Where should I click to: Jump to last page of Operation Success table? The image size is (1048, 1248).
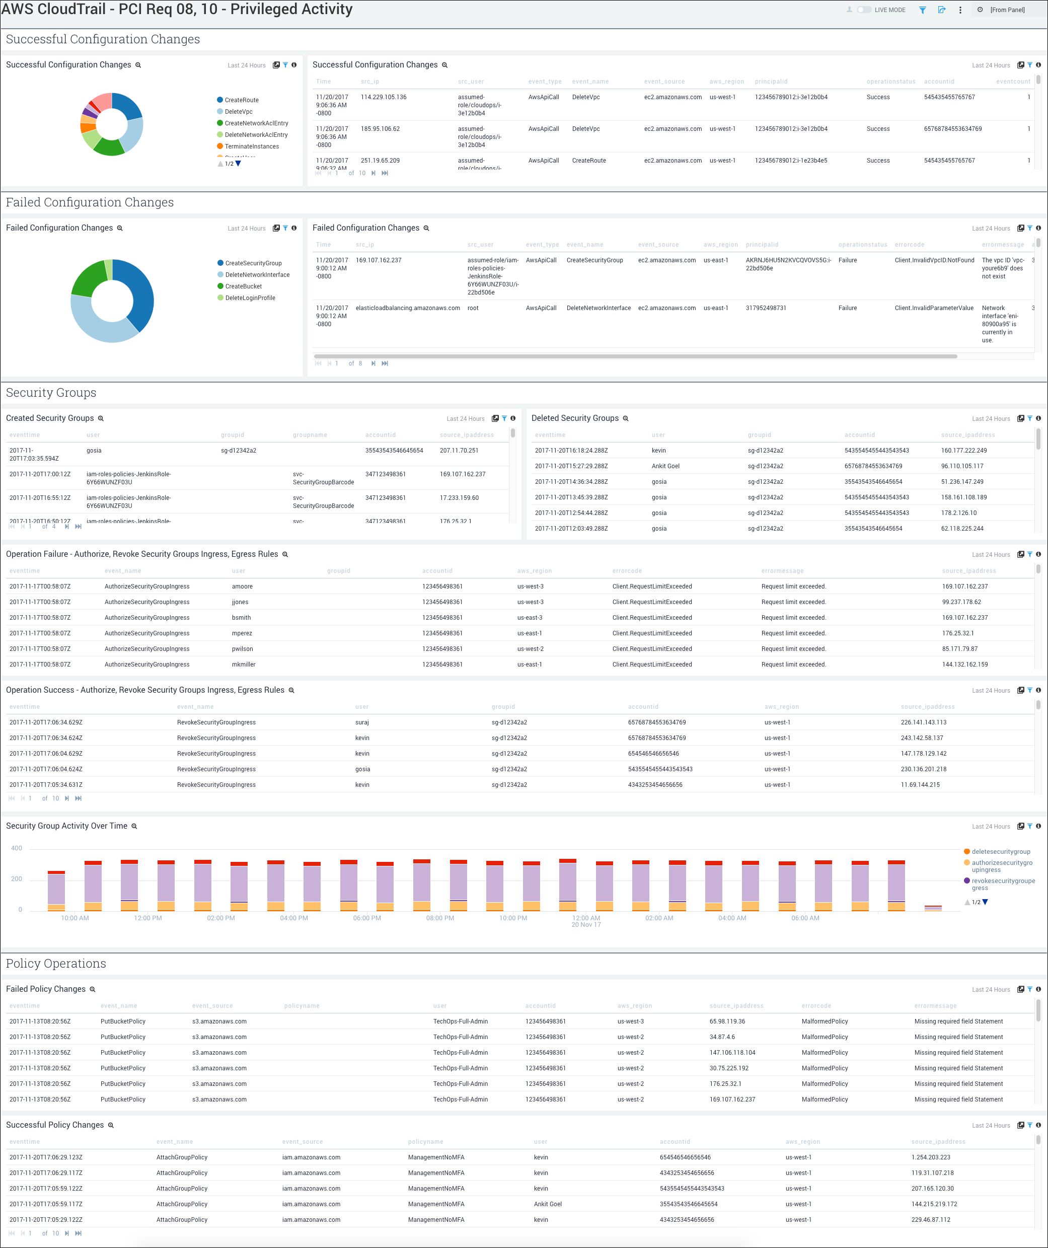pos(78,798)
